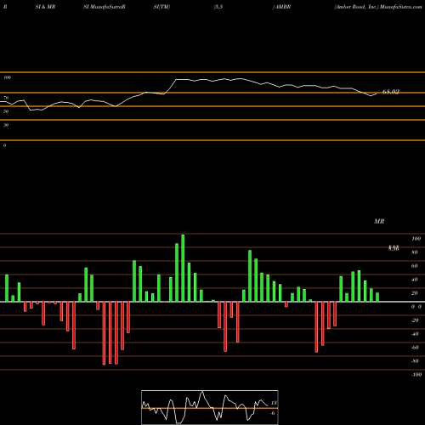Viewport: 425px width, 425px height.
Task: Click the tallest green histogram bar
Action: tap(183, 268)
